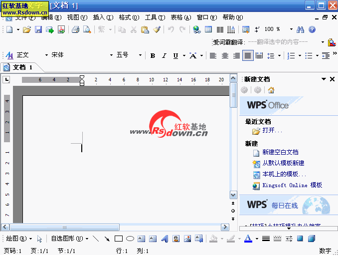Click the New document icon
The height and width of the screenshot is (257, 338).
click(x=9, y=29)
